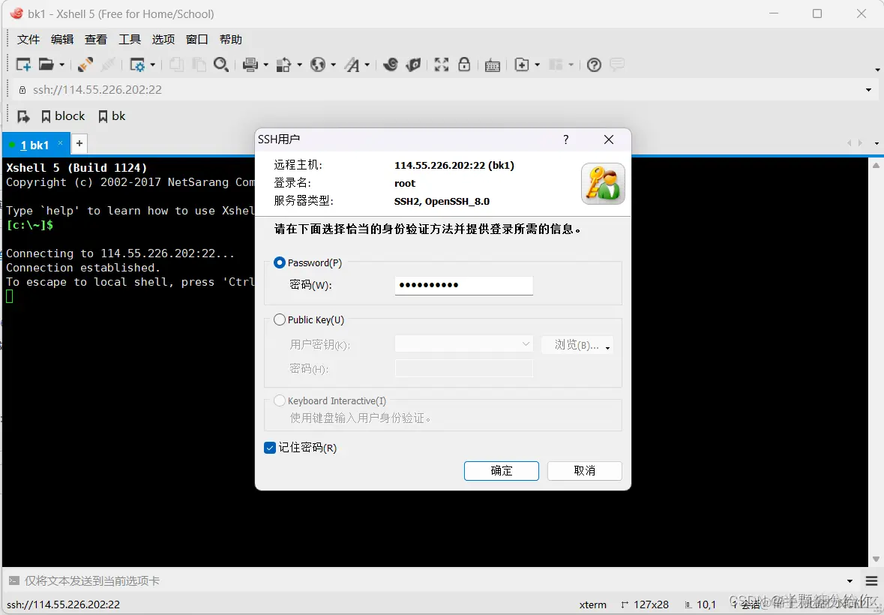This screenshot has height=615, width=884.
Task: Open the Help question-mark toolbar icon
Action: pyautogui.click(x=594, y=64)
